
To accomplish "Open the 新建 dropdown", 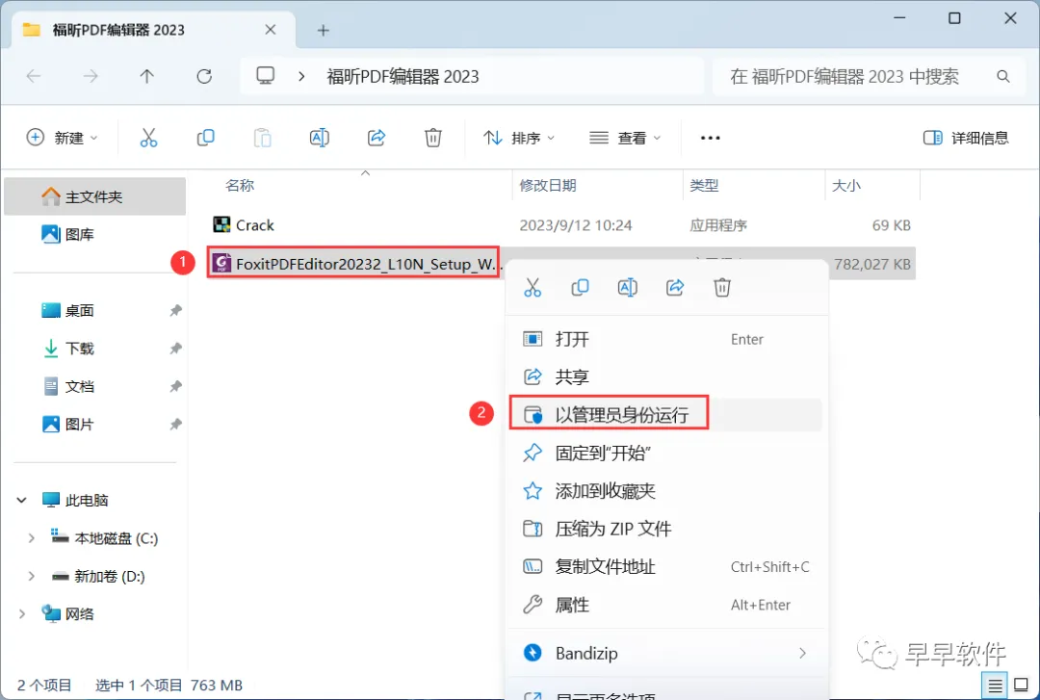I will [x=62, y=138].
